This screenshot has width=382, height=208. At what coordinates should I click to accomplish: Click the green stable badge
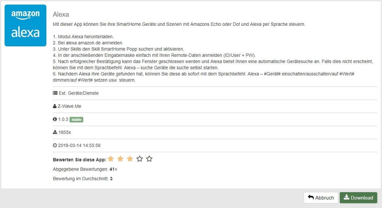click(x=76, y=120)
